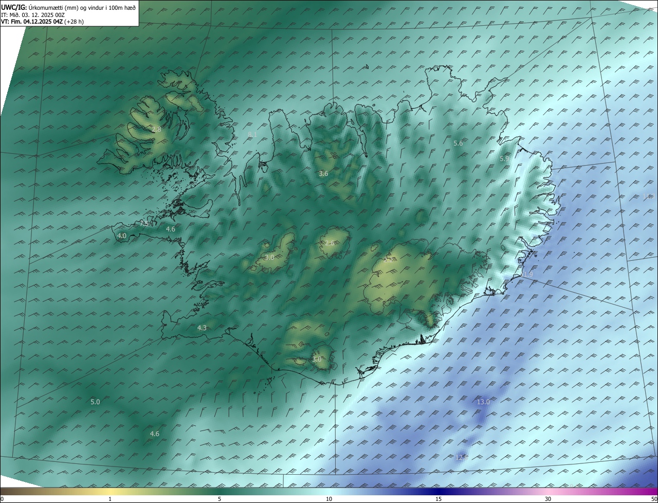
Task: Click the legend tick label "10"
Action: tap(329, 499)
